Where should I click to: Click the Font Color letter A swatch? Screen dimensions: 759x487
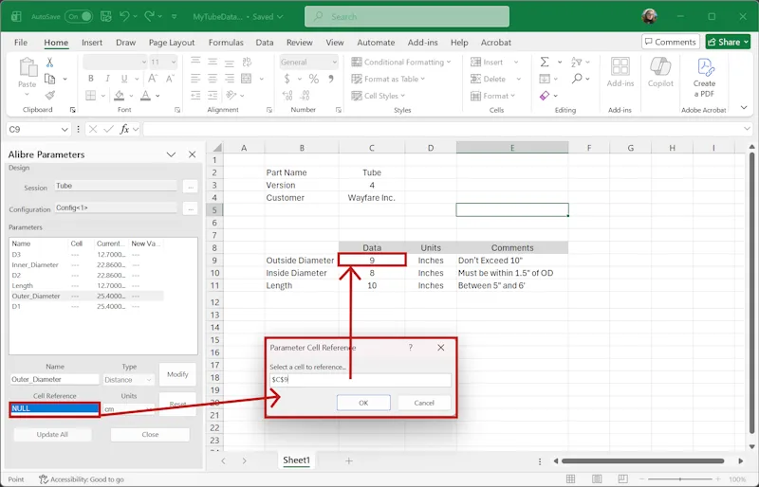(x=145, y=96)
